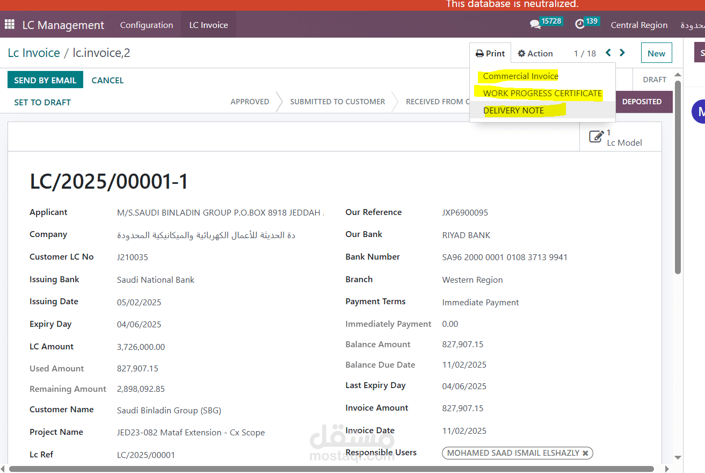The height and width of the screenshot is (473, 705).
Task: Open the Central Region company selector
Action: 639,25
